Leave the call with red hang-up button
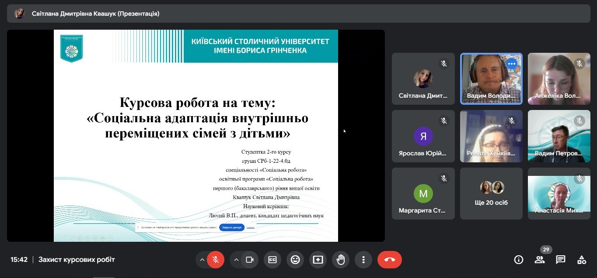This screenshot has width=597, height=278. click(x=389, y=260)
